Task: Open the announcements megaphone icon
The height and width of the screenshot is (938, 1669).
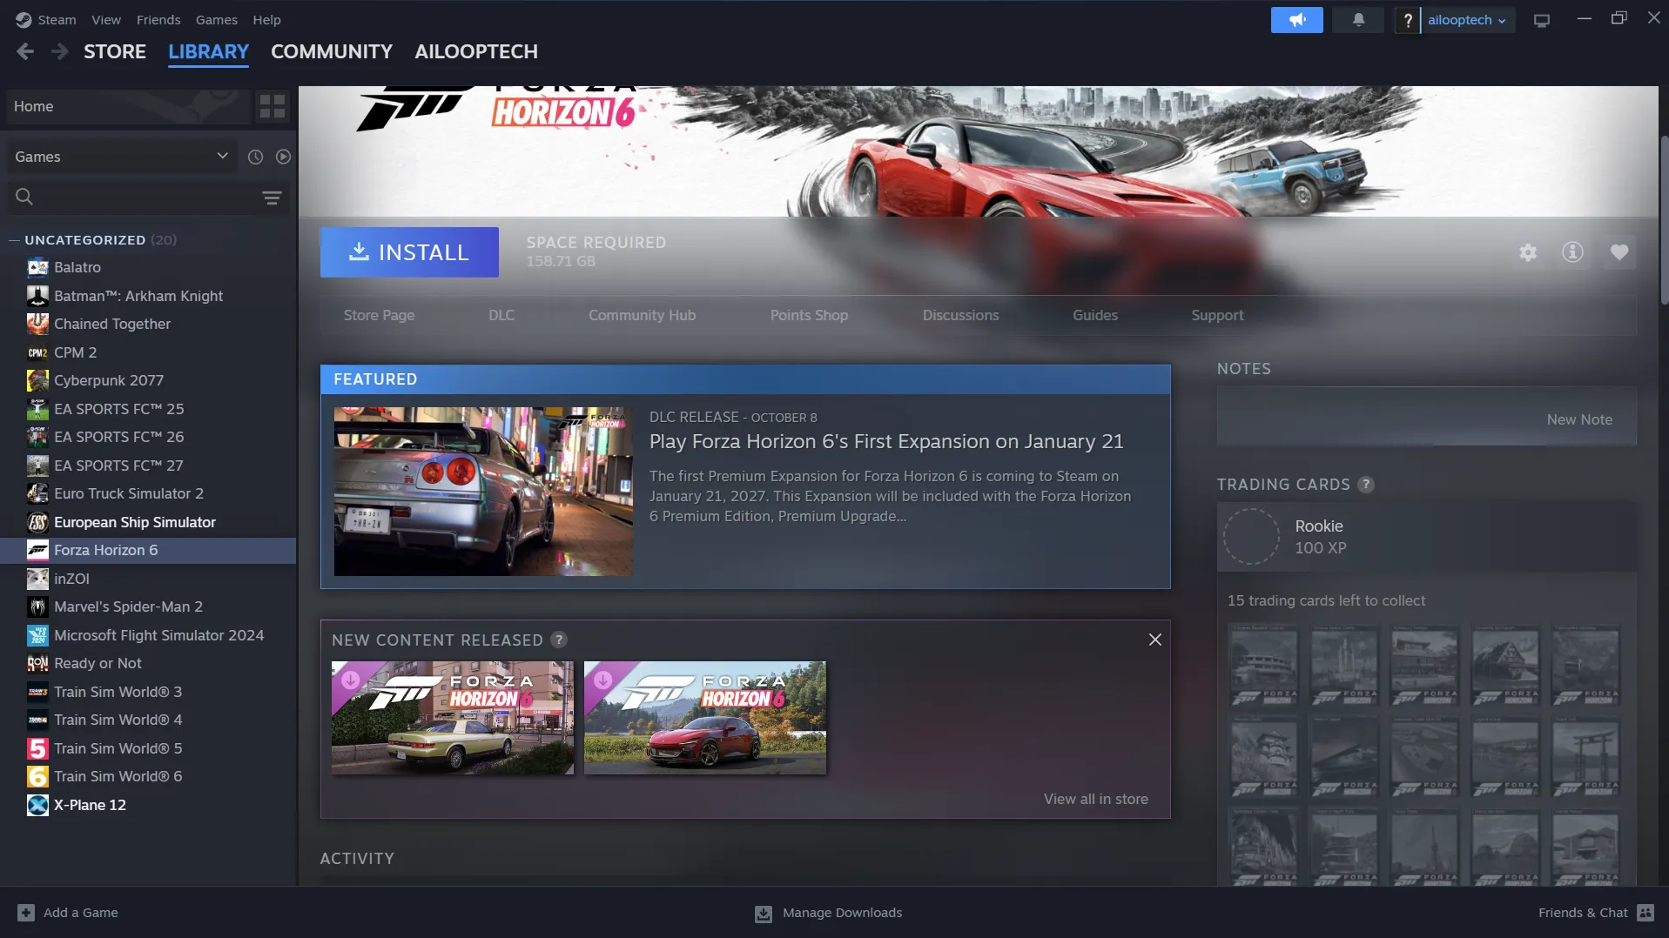Action: click(x=1296, y=20)
